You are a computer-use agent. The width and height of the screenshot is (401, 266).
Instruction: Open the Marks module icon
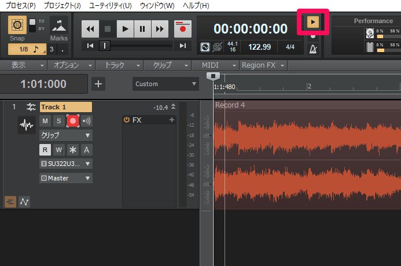click(58, 27)
